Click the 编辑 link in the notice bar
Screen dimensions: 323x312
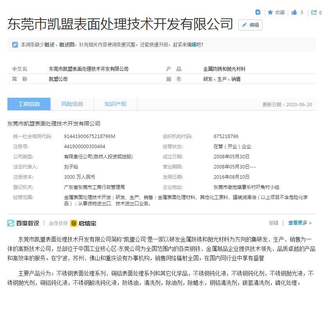tap(192, 45)
